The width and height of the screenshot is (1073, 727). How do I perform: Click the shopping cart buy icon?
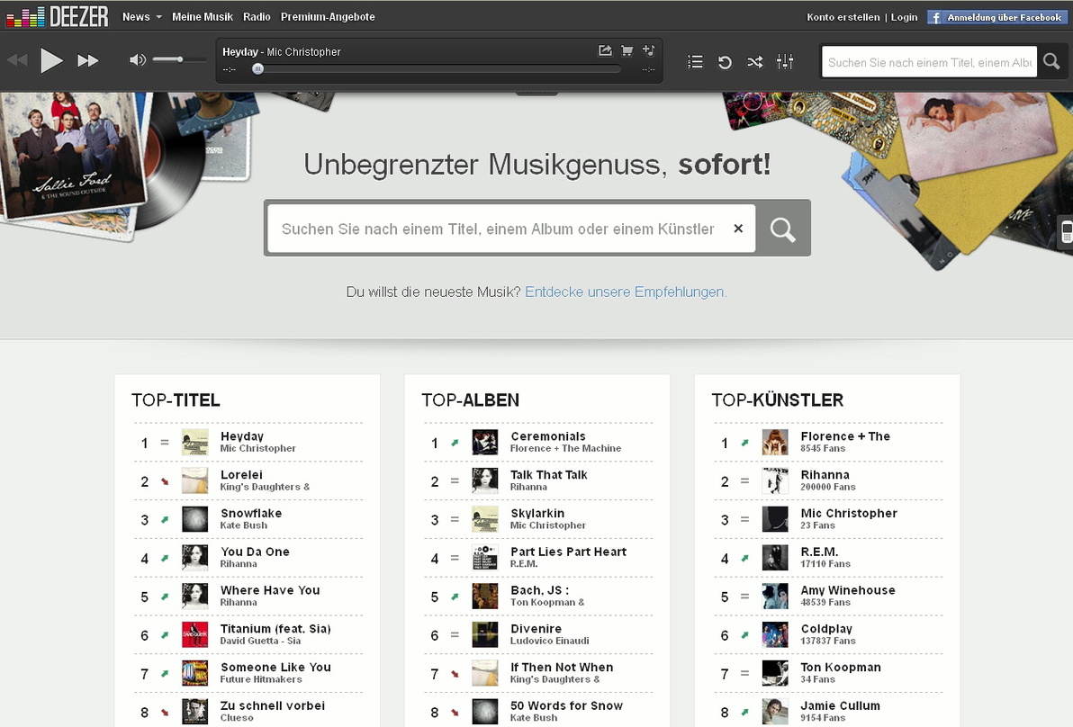tap(627, 50)
